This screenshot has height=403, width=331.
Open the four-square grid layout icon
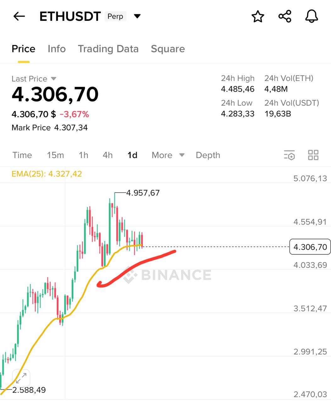[313, 155]
